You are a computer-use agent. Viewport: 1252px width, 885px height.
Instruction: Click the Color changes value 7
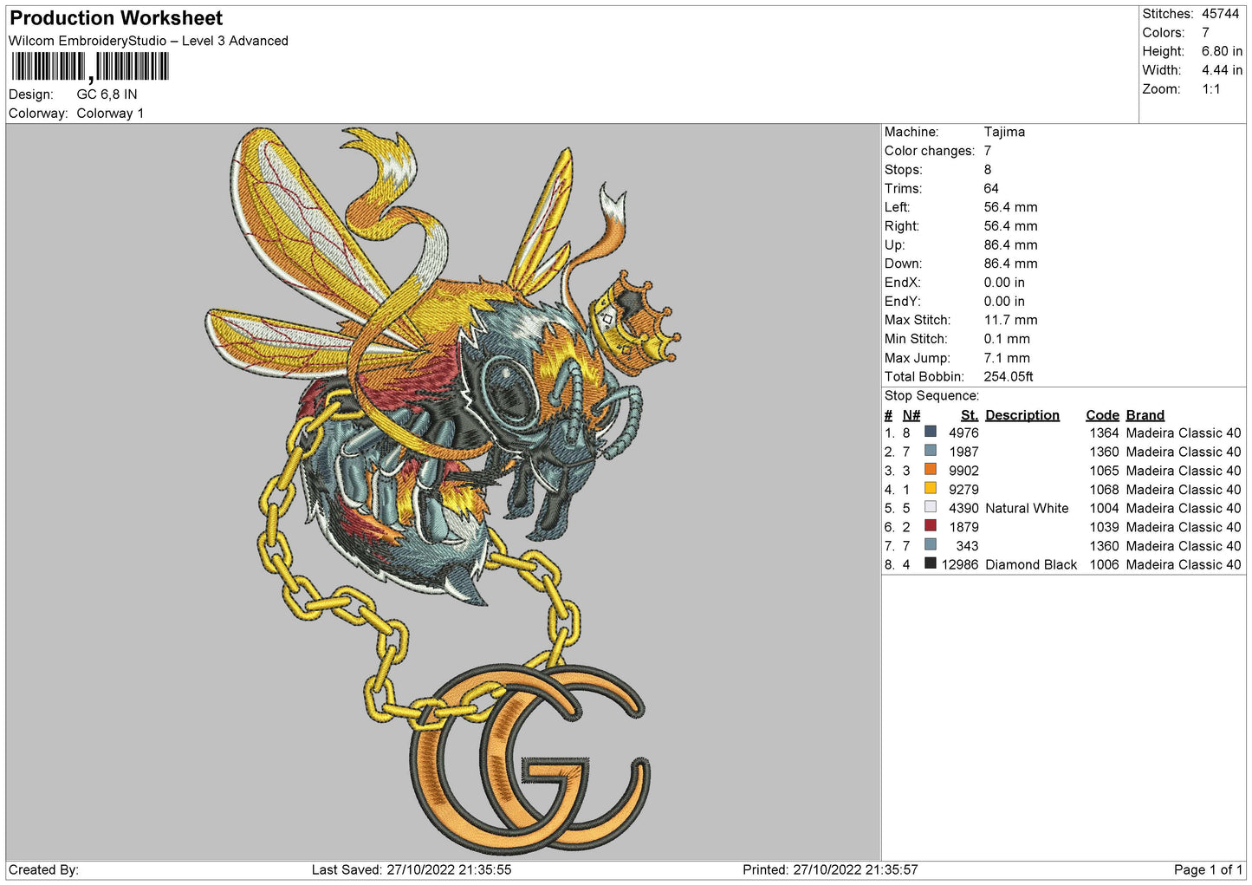[988, 151]
